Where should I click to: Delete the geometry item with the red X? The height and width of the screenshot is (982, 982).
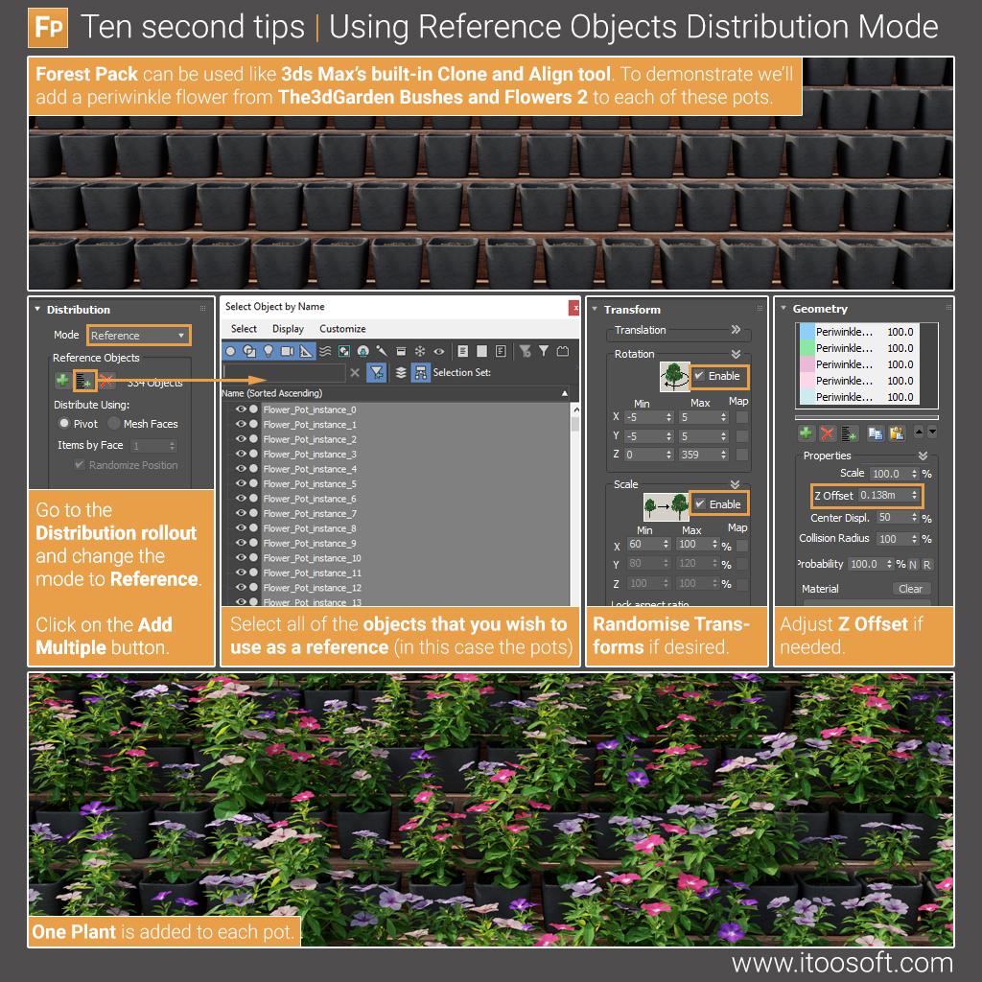click(x=827, y=433)
